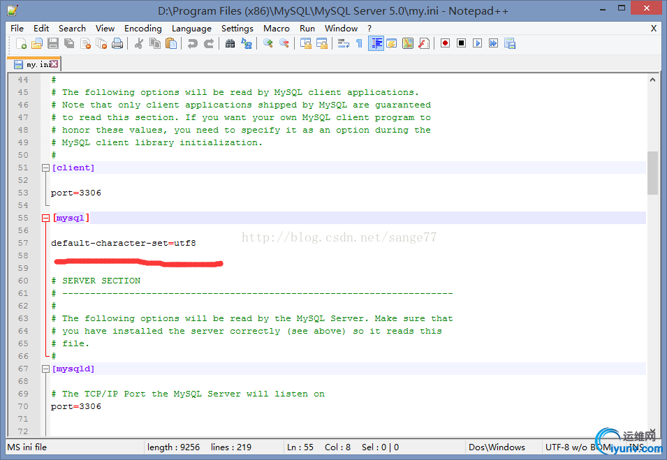Collapse the [client] section fold marker

[x=45, y=168]
